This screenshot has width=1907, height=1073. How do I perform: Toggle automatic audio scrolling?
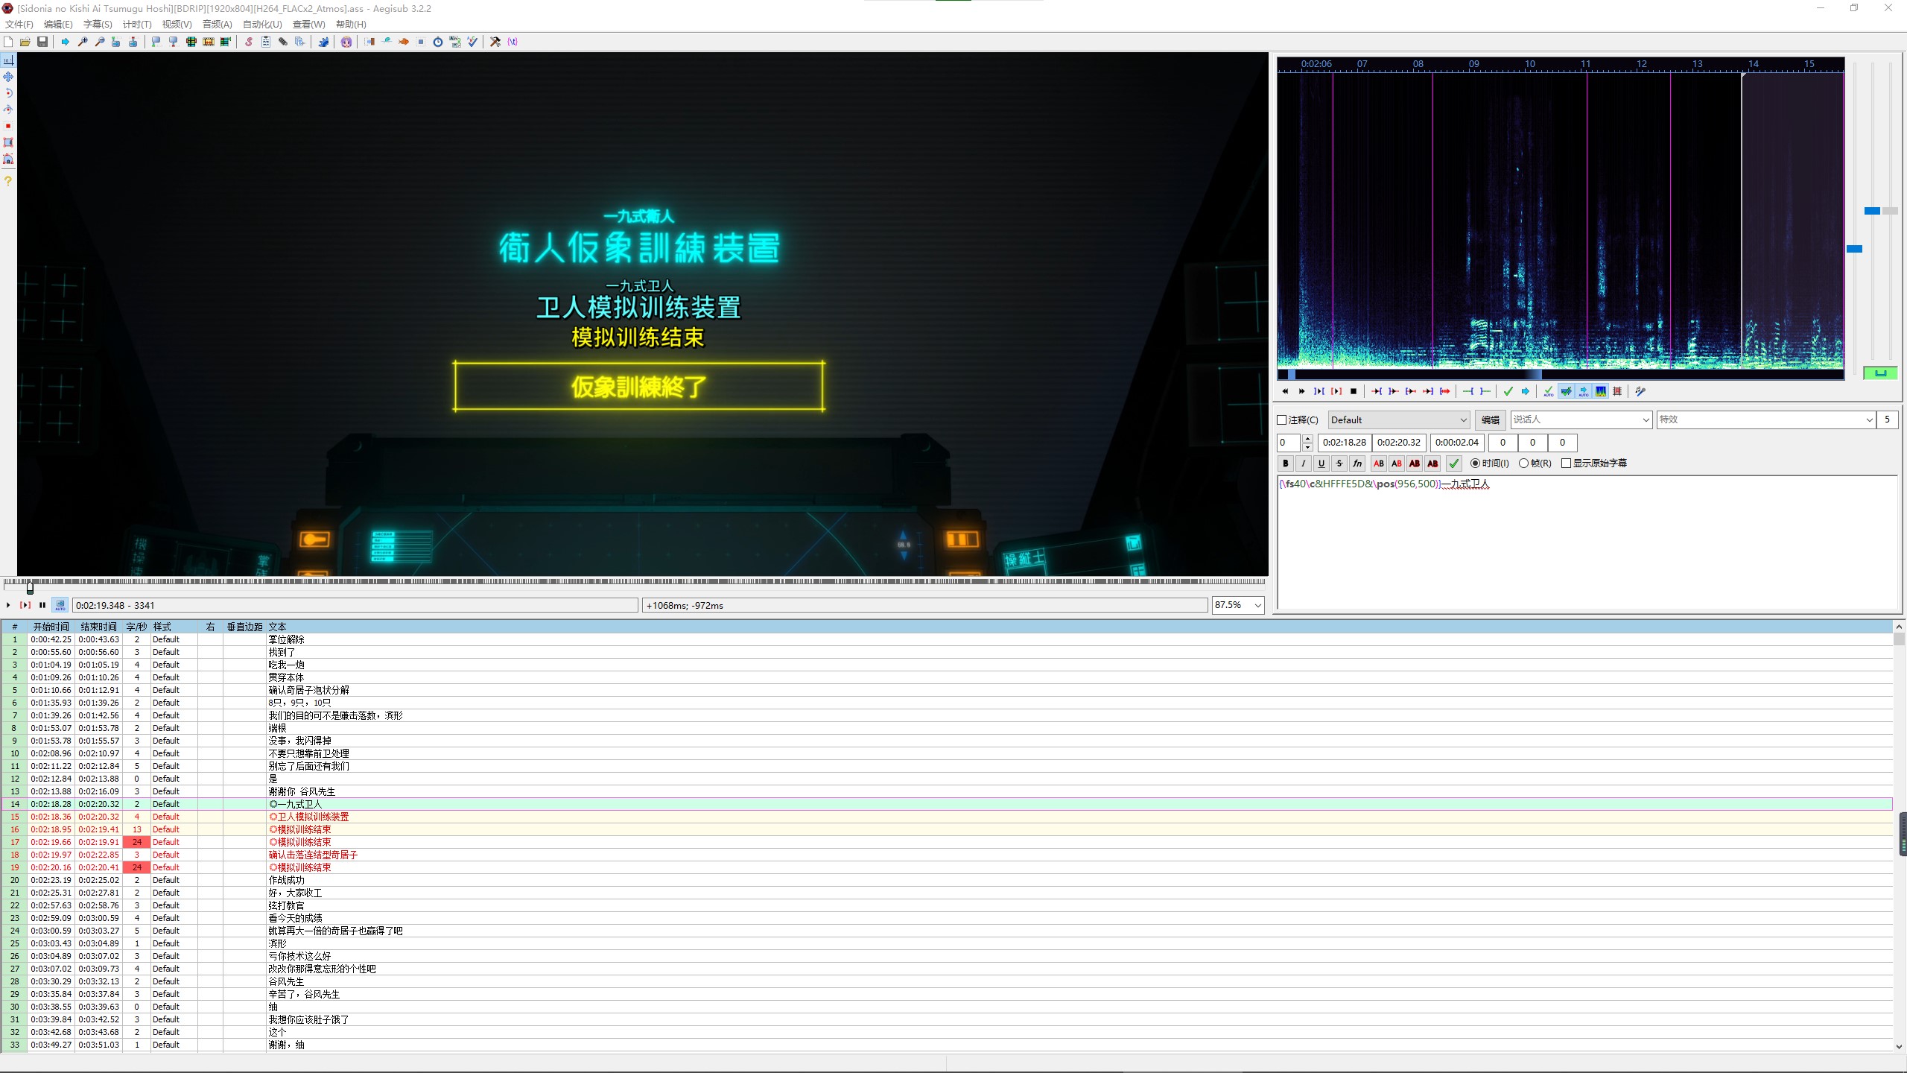click(x=1583, y=391)
